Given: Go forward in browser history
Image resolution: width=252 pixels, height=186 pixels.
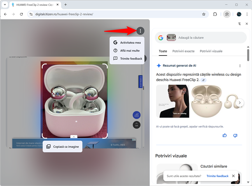Looking at the screenshot, I should pyautogui.click(x=13, y=14).
